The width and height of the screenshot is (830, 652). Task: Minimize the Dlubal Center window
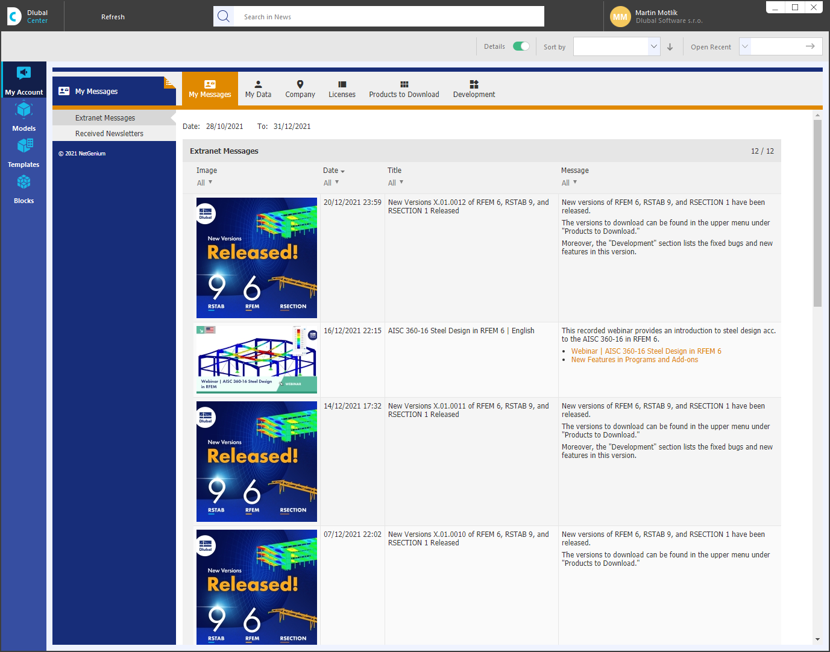click(776, 7)
